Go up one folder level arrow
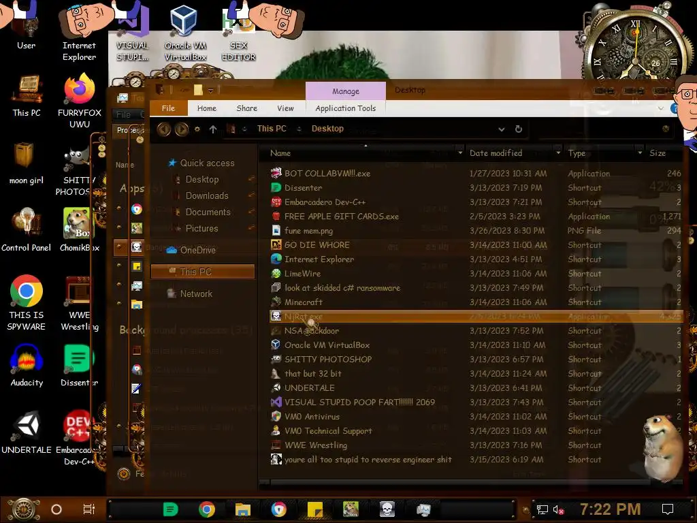This screenshot has height=523, width=697. pyautogui.click(x=213, y=129)
